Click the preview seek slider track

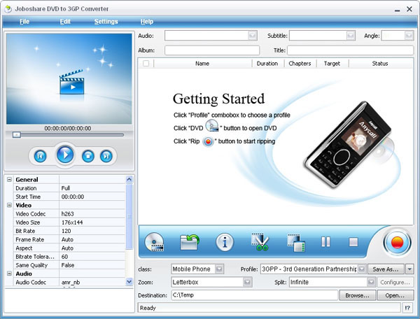pos(69,135)
